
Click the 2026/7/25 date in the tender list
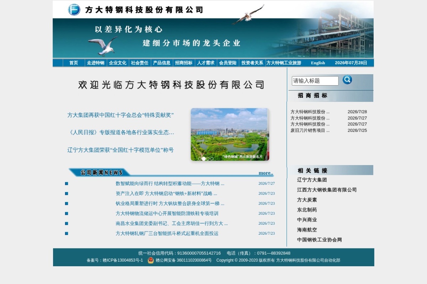click(357, 130)
